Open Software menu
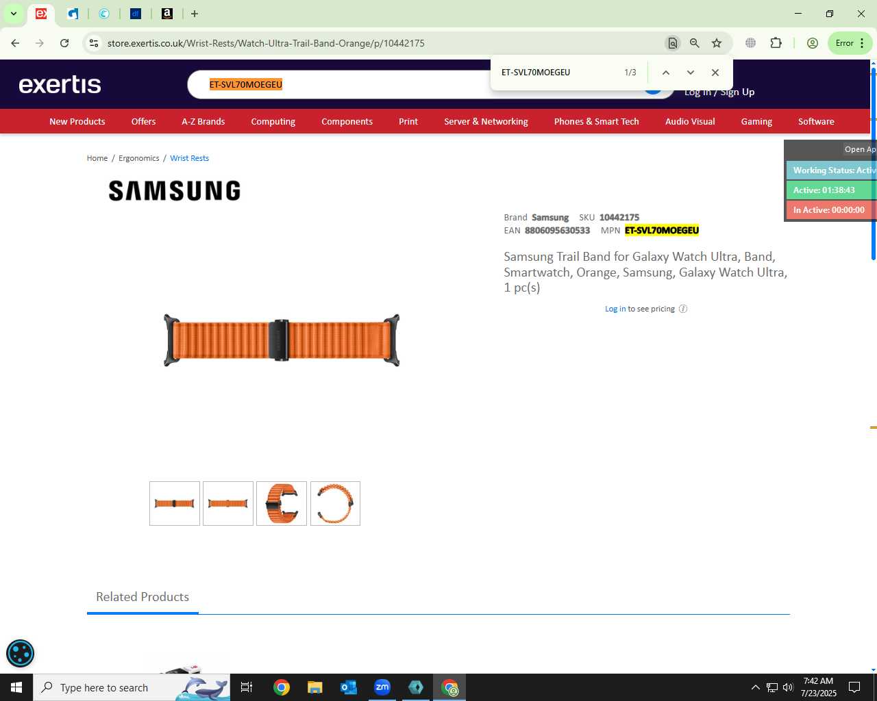 coord(816,121)
